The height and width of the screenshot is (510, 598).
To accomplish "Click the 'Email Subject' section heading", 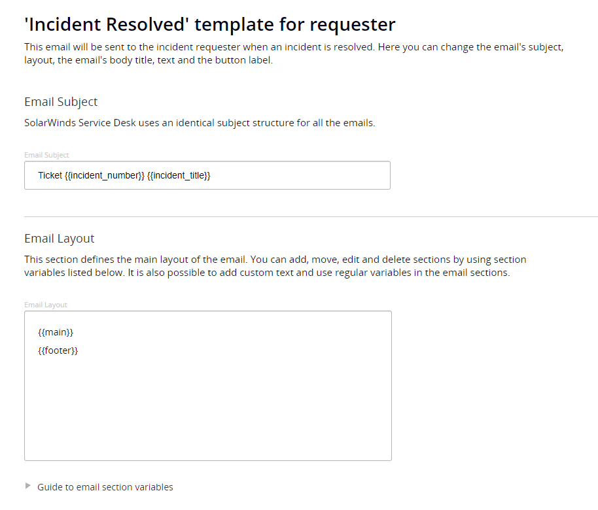I will click(x=61, y=102).
